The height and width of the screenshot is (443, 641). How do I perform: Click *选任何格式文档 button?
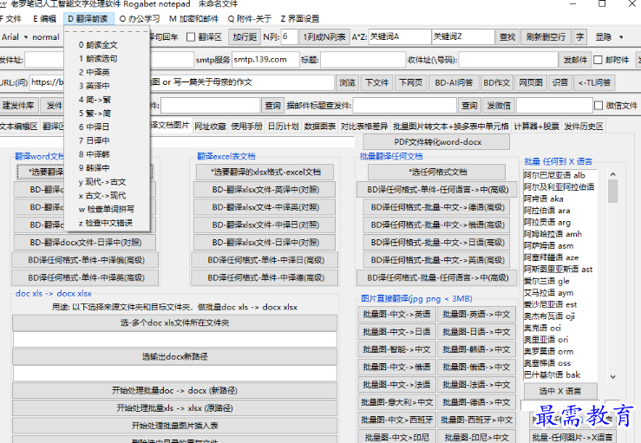[436, 172]
